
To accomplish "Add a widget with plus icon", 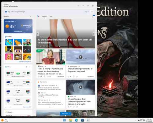I will [30, 16].
